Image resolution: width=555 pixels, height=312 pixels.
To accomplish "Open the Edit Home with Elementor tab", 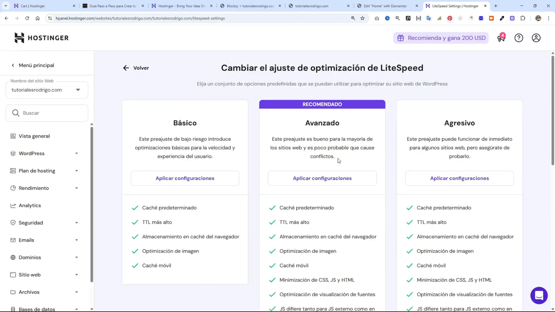I will [385, 6].
